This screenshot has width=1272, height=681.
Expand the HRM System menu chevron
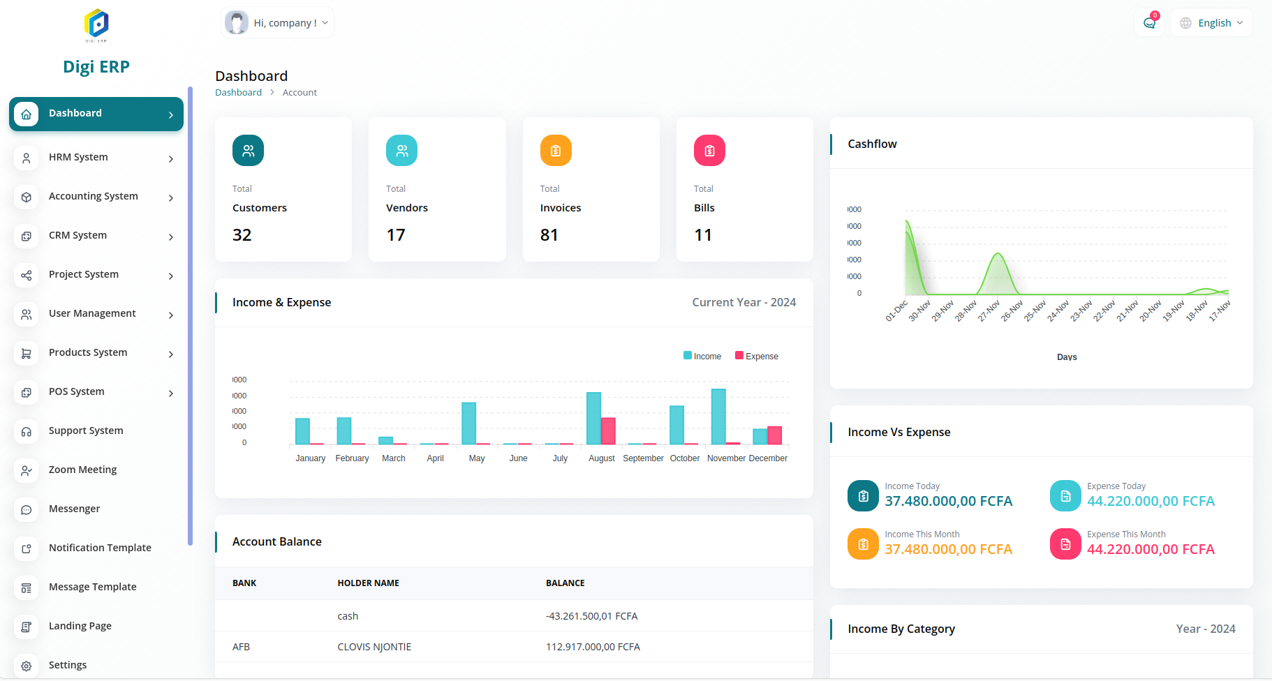pos(171,159)
